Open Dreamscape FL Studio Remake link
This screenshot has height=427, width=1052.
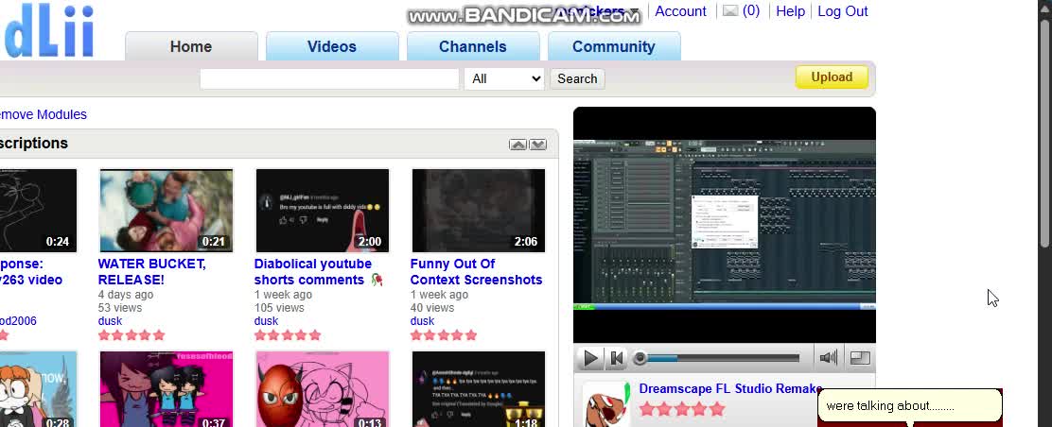tap(730, 389)
